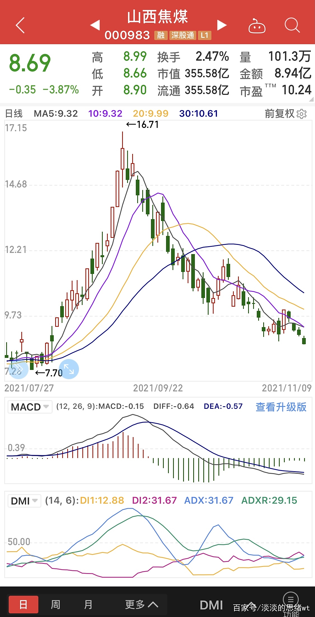Open stock search magnifier
The height and width of the screenshot is (617, 315).
[292, 25]
